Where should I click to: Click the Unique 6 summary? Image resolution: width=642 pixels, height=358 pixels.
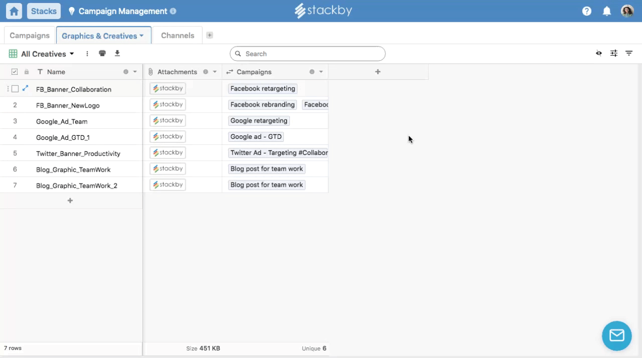314,348
